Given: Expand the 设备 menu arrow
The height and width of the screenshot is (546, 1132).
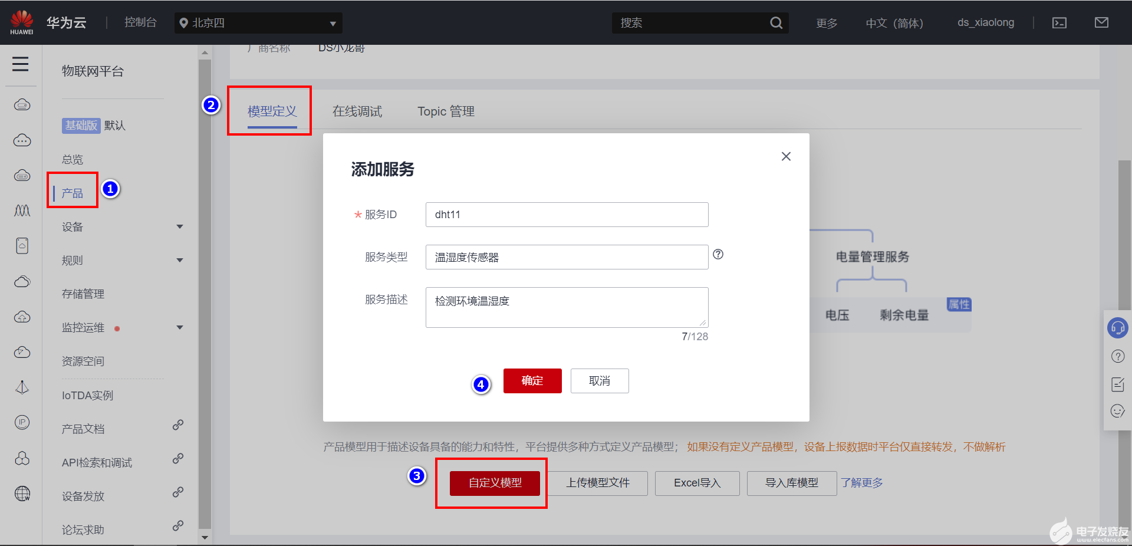Looking at the screenshot, I should coord(180,227).
